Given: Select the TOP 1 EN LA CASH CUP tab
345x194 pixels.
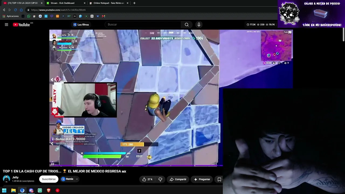Looking at the screenshot, I should (x=22, y=3).
